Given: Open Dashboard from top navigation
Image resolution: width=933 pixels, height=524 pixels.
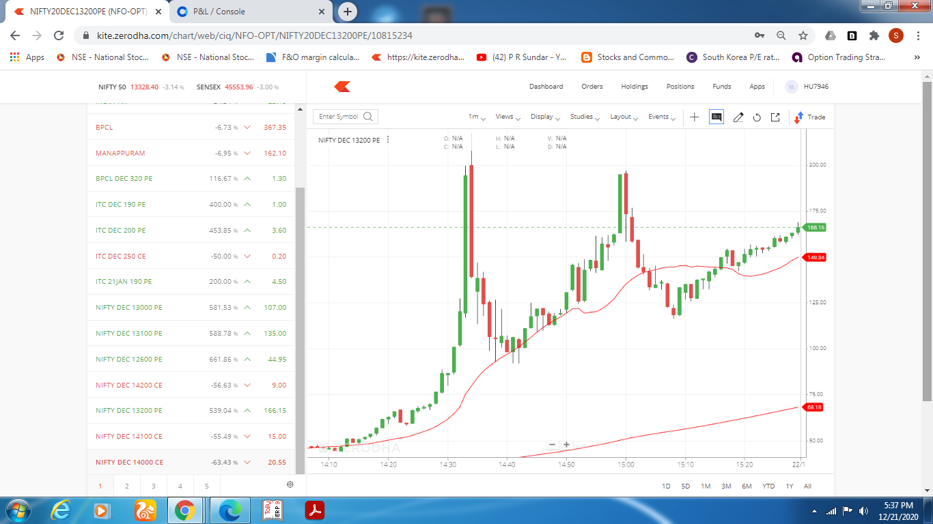Looking at the screenshot, I should click(x=546, y=87).
